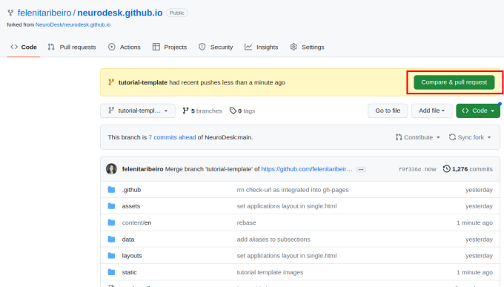Expand the Add file dropdown

(431, 110)
